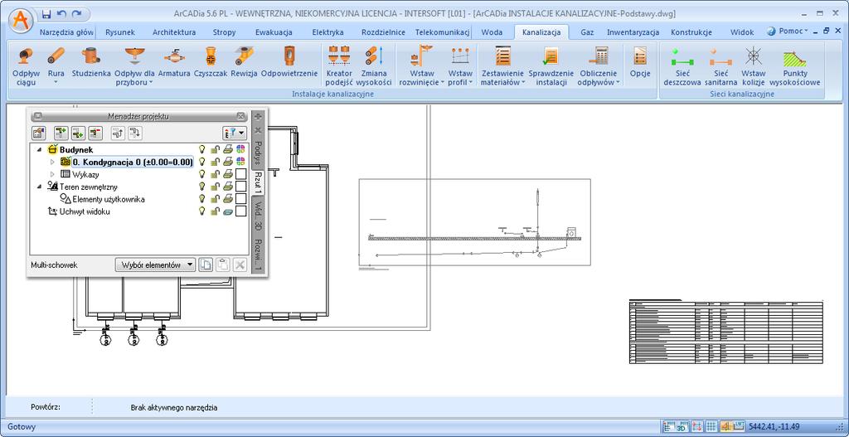The height and width of the screenshot is (437, 849).
Task: Insert a Rewizja inspection element
Action: coord(244,62)
